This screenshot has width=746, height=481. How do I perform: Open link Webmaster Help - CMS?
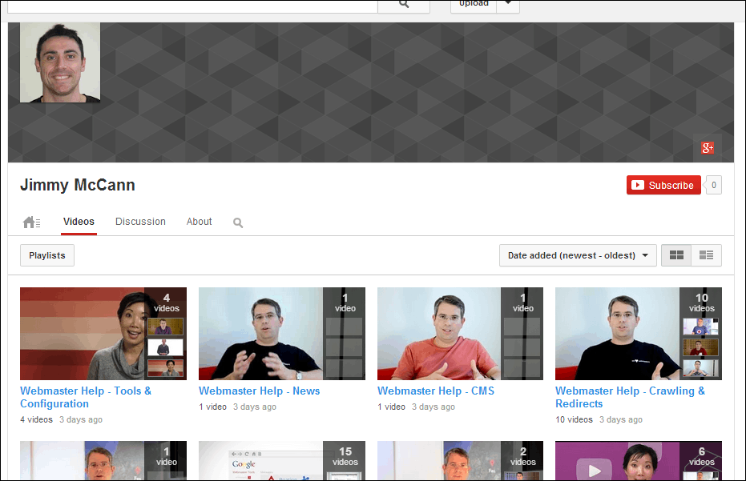[x=436, y=391]
